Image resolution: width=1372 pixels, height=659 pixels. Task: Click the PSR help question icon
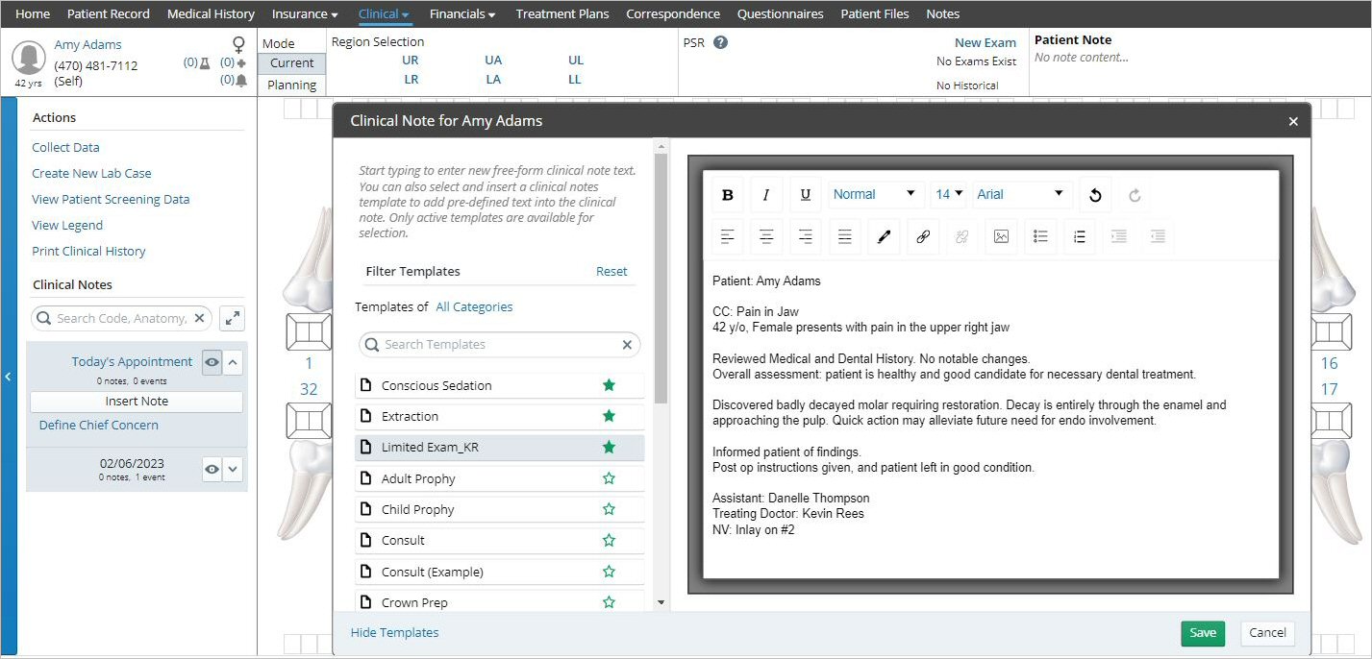720,42
